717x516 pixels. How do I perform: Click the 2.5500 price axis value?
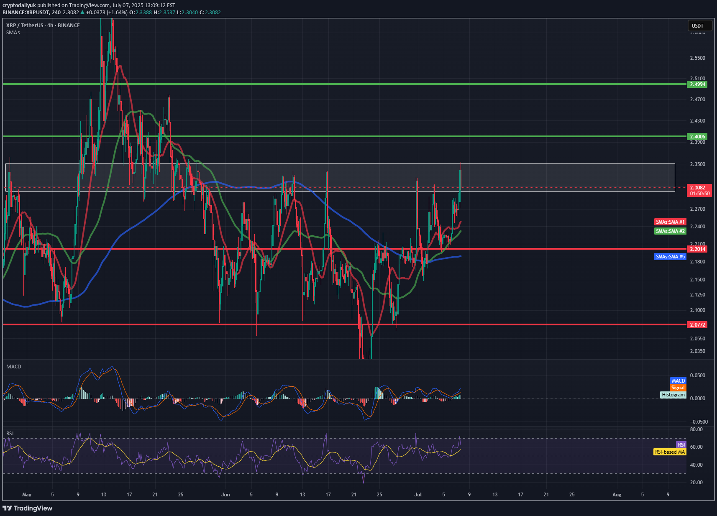697,58
